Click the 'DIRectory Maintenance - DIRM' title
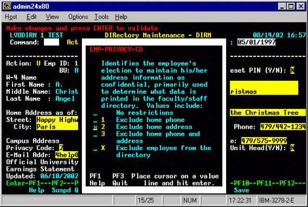The width and height of the screenshot is (308, 207). pyautogui.click(x=158, y=35)
